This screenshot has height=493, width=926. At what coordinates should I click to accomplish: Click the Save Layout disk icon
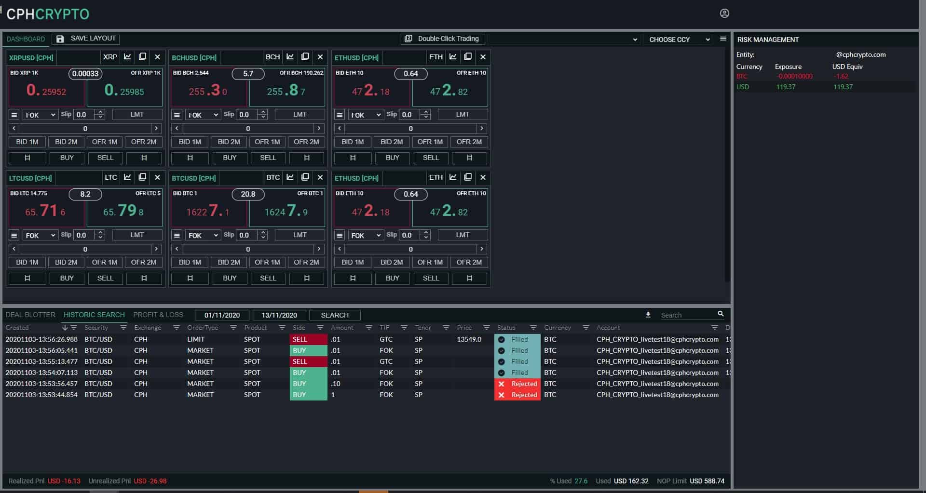click(x=60, y=39)
